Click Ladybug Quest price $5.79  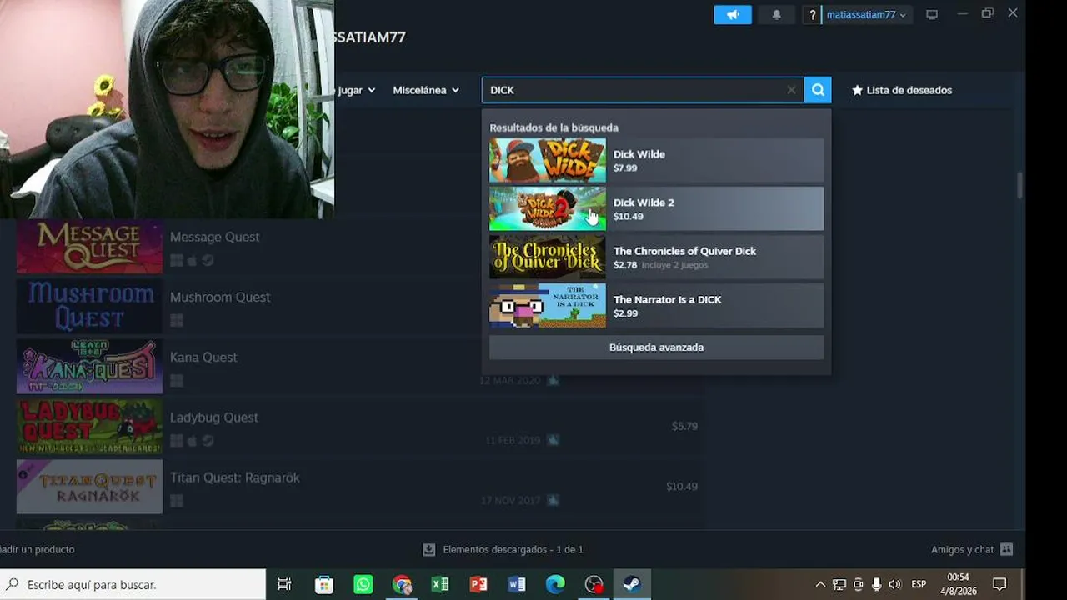click(x=684, y=426)
